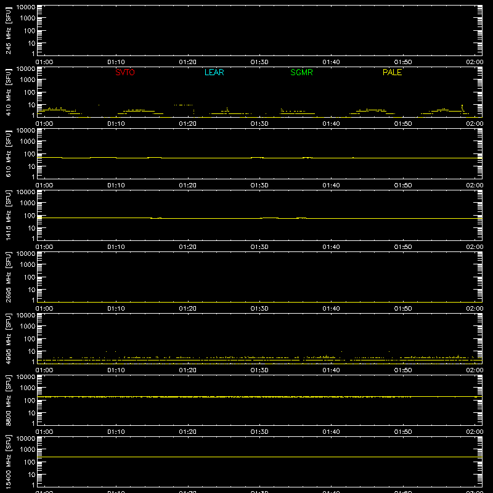Image resolution: width=493 pixels, height=493 pixels.
Task: Click 01:00 tick label under 245 MHz panel
Action: point(44,62)
